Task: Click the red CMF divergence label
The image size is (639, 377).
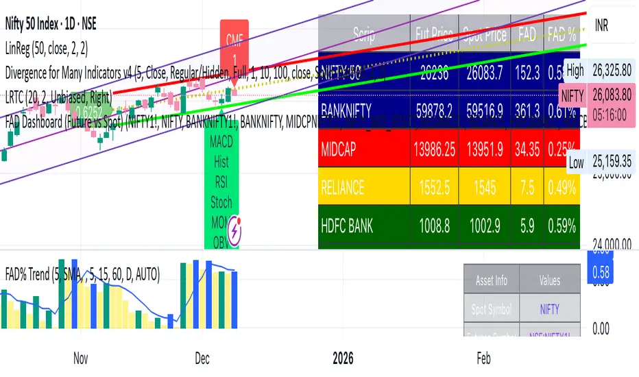Action: [x=234, y=49]
